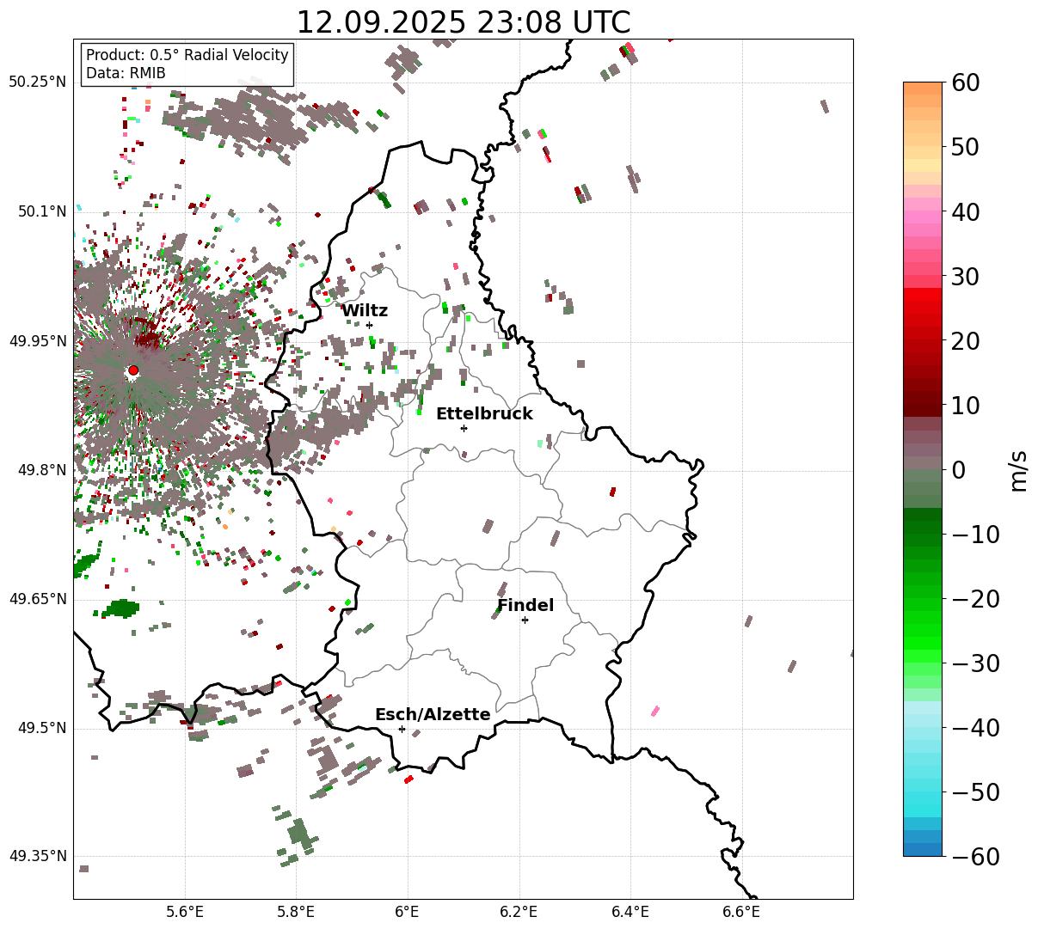
Task: Click the Ettelbruck station cross marker
Action: [464, 428]
